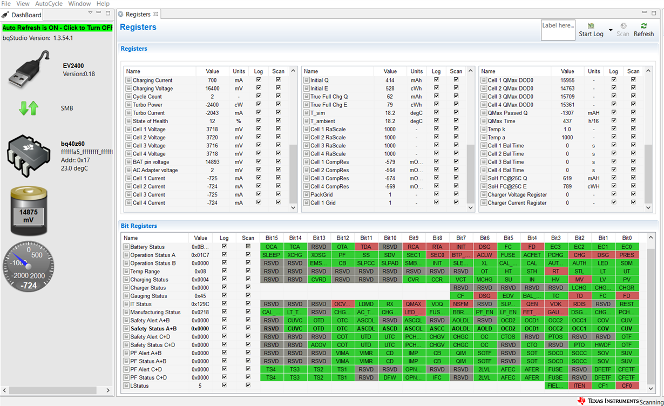Select the Safety Status A+B row name
The image size is (664, 406).
[x=153, y=328]
